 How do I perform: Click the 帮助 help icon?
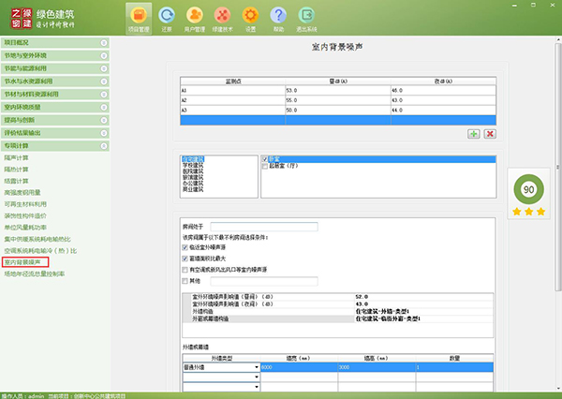(x=278, y=17)
